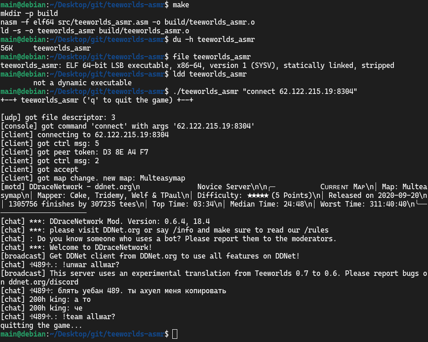This screenshot has height=342, width=428.
Task: Click the 'Current Map' heading in motd
Action: (343, 187)
